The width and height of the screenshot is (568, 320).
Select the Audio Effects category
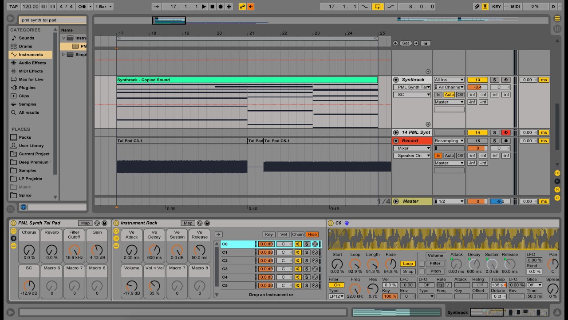(x=32, y=63)
